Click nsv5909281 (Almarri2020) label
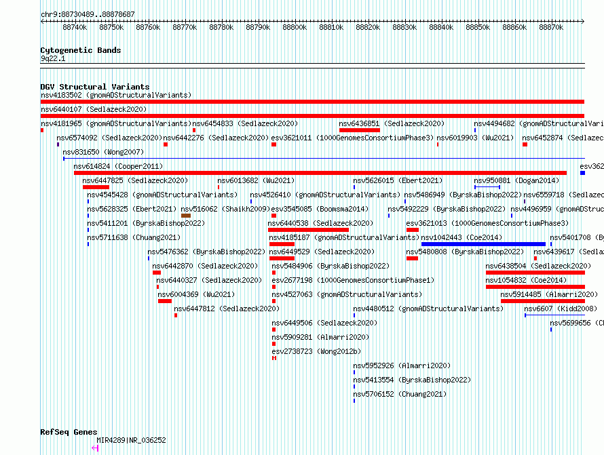604x455 pixels. (x=320, y=337)
